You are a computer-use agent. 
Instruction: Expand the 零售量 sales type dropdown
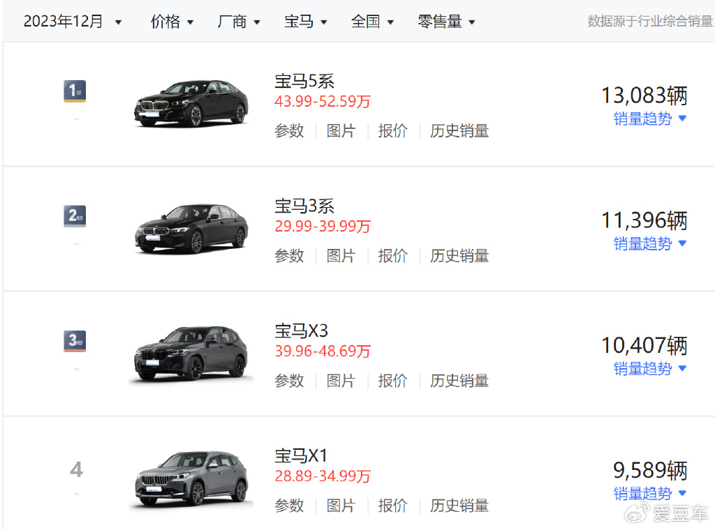[x=447, y=22]
